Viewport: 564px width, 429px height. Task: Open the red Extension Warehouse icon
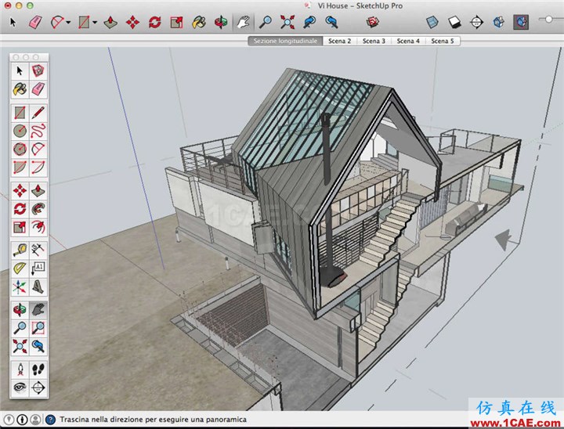(x=373, y=22)
